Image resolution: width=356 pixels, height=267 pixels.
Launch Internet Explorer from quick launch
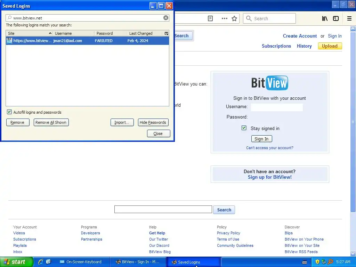(41, 262)
